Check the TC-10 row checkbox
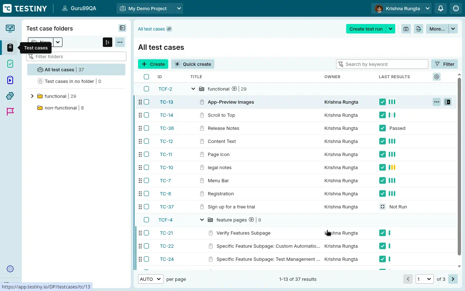The image size is (465, 291). coord(146,167)
